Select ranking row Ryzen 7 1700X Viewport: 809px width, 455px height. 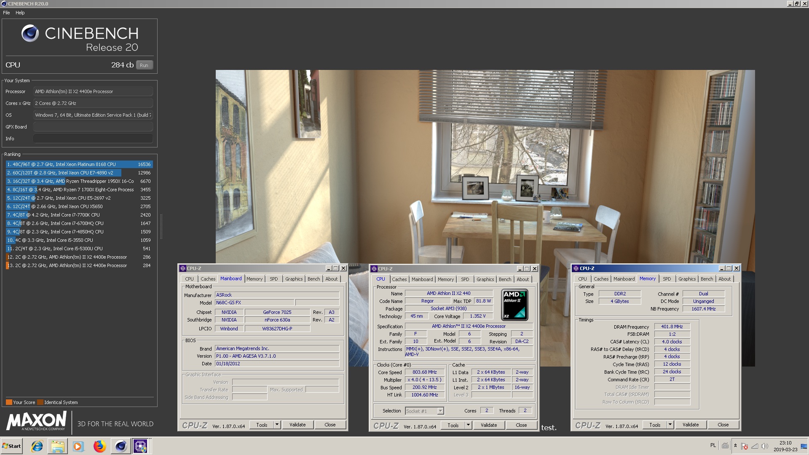point(79,190)
